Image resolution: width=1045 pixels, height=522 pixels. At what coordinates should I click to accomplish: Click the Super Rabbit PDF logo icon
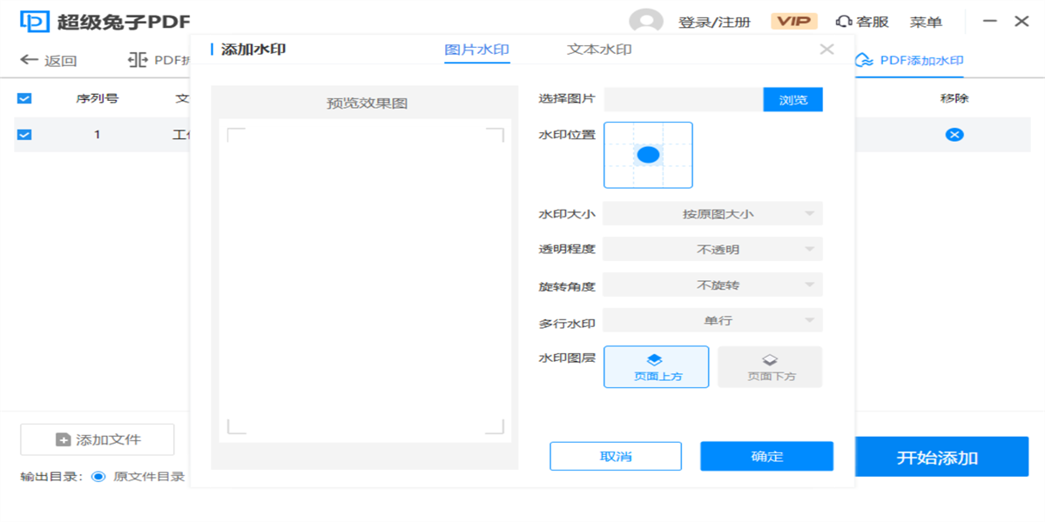coord(35,22)
